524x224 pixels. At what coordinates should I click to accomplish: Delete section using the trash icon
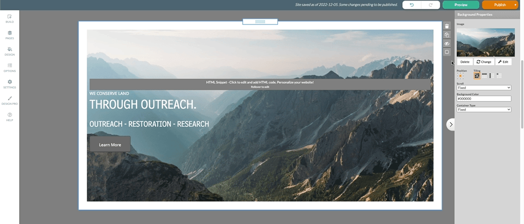(x=447, y=26)
